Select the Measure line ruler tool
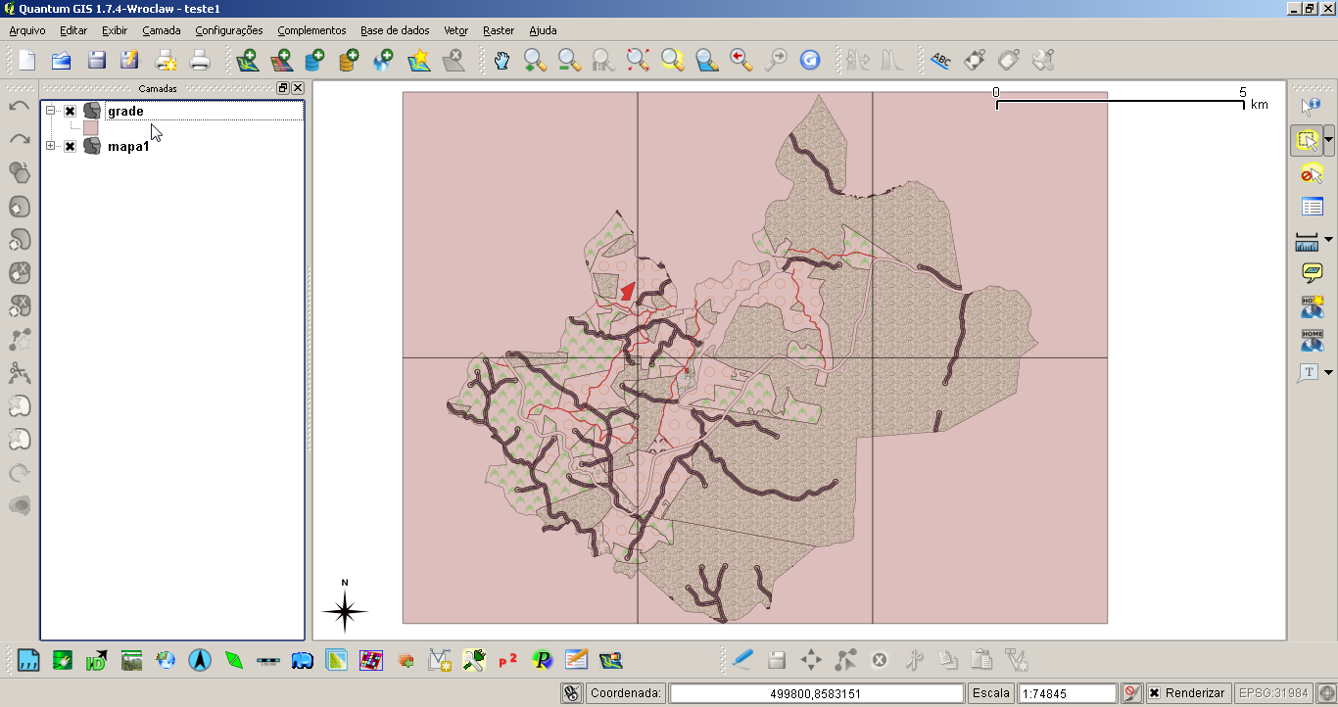The height and width of the screenshot is (707, 1338). [1307, 240]
